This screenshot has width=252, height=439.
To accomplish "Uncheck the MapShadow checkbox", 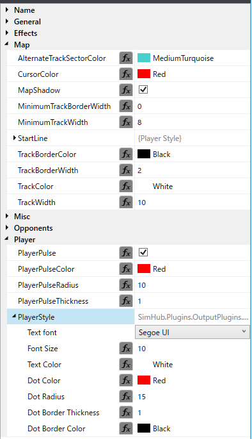I will tap(143, 90).
